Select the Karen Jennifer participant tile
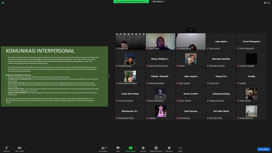Viewport: 272px width, 153px height. pos(191,94)
